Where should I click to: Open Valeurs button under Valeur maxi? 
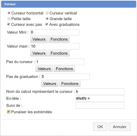[x=39, y=53]
